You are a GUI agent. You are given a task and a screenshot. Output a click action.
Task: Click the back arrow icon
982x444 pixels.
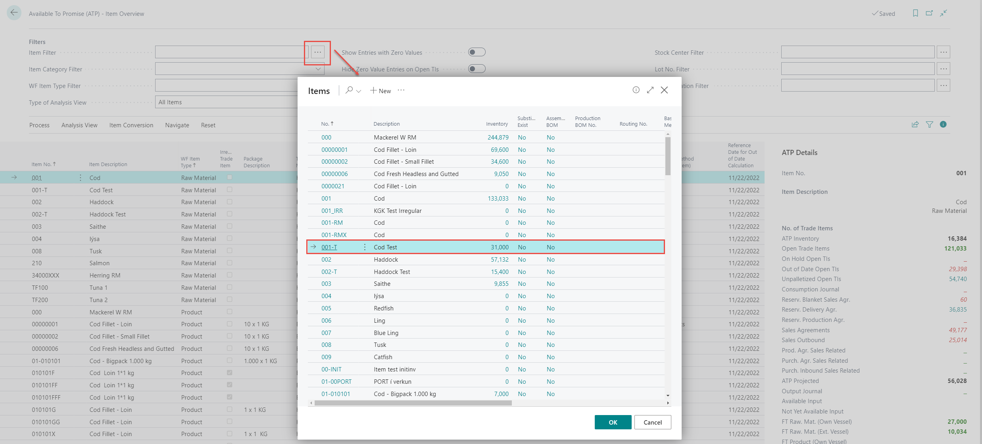click(14, 13)
